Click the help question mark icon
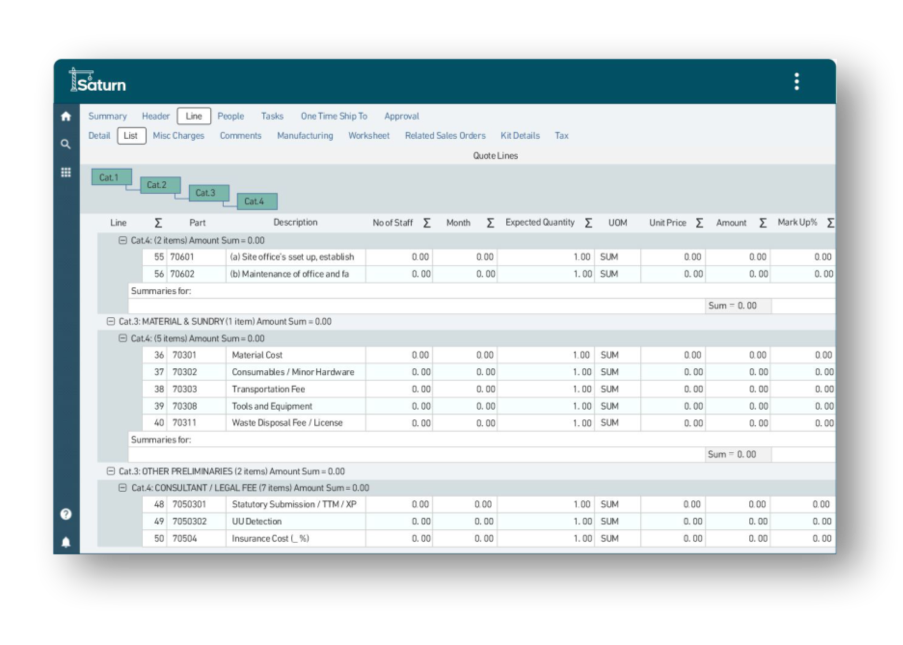903x645 pixels. [66, 514]
